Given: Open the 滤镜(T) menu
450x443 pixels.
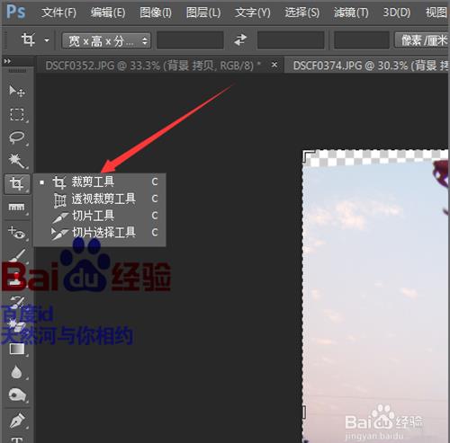Looking at the screenshot, I should [x=351, y=13].
